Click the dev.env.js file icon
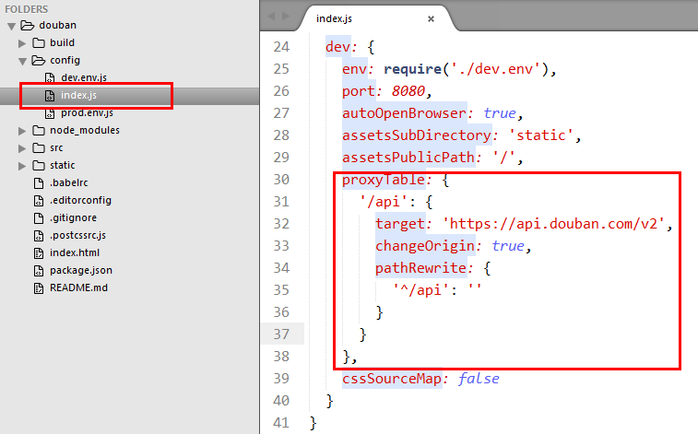Screen dimensions: 698x434 coord(50,77)
